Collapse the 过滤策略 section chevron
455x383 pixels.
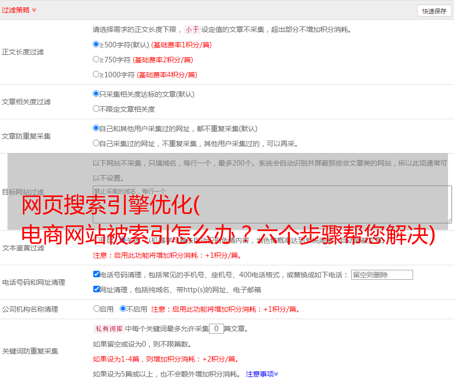(x=34, y=10)
